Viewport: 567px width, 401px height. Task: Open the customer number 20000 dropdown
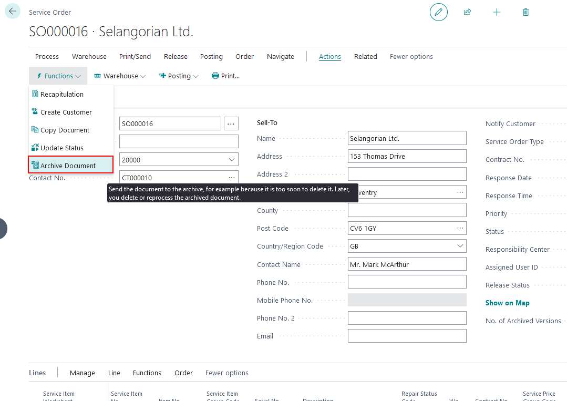point(230,159)
